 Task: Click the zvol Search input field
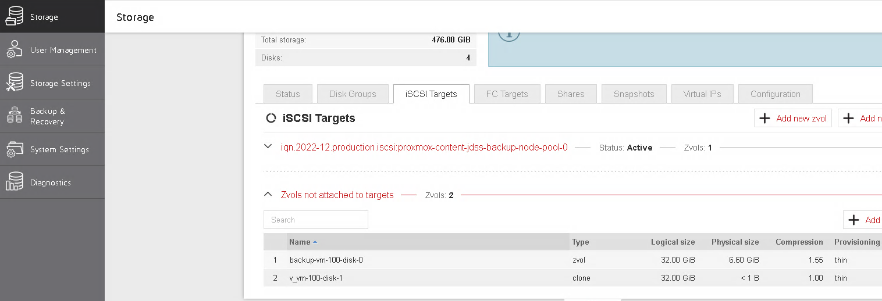(x=316, y=220)
